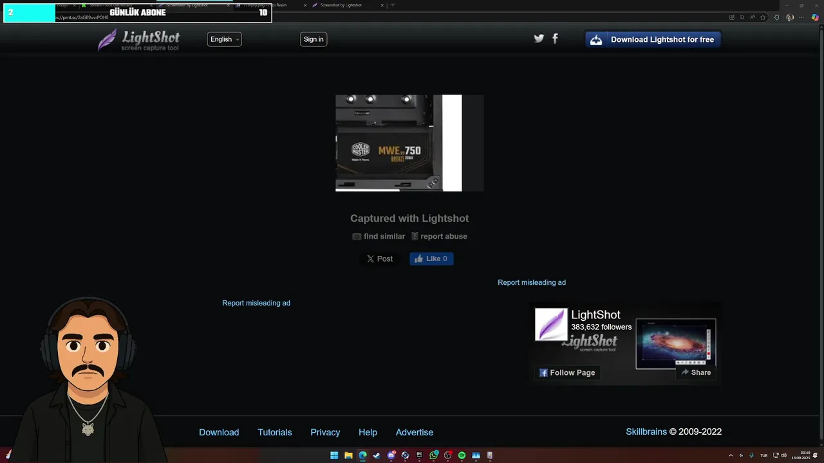Click the Sign in button

(314, 39)
